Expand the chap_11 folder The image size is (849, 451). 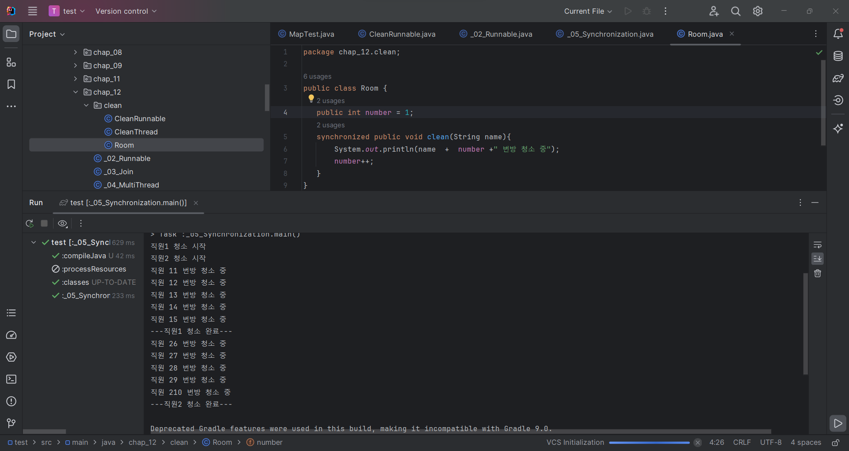pos(75,79)
